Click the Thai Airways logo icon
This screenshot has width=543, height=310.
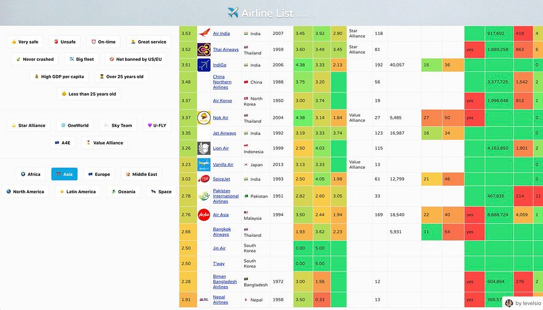click(x=204, y=49)
